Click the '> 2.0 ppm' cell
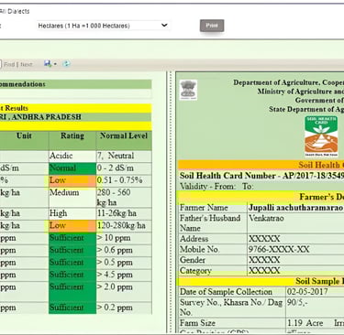This screenshot has width=344, height=335. [124, 291]
